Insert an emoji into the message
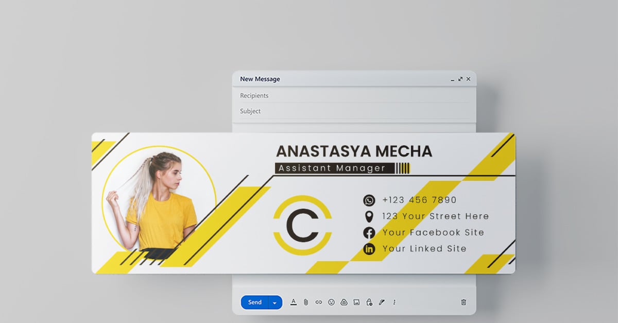The height and width of the screenshot is (323, 618). coord(331,302)
